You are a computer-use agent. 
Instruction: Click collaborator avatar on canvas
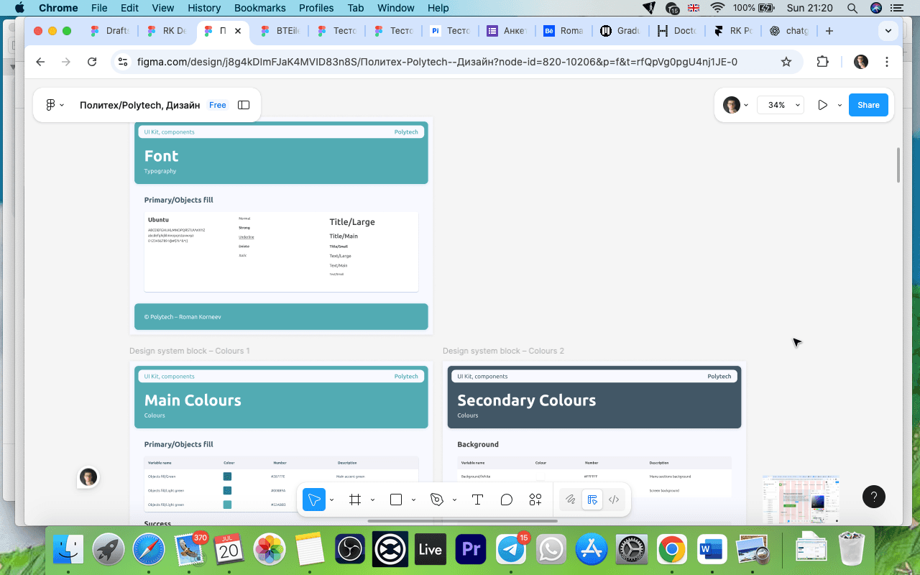tap(88, 477)
